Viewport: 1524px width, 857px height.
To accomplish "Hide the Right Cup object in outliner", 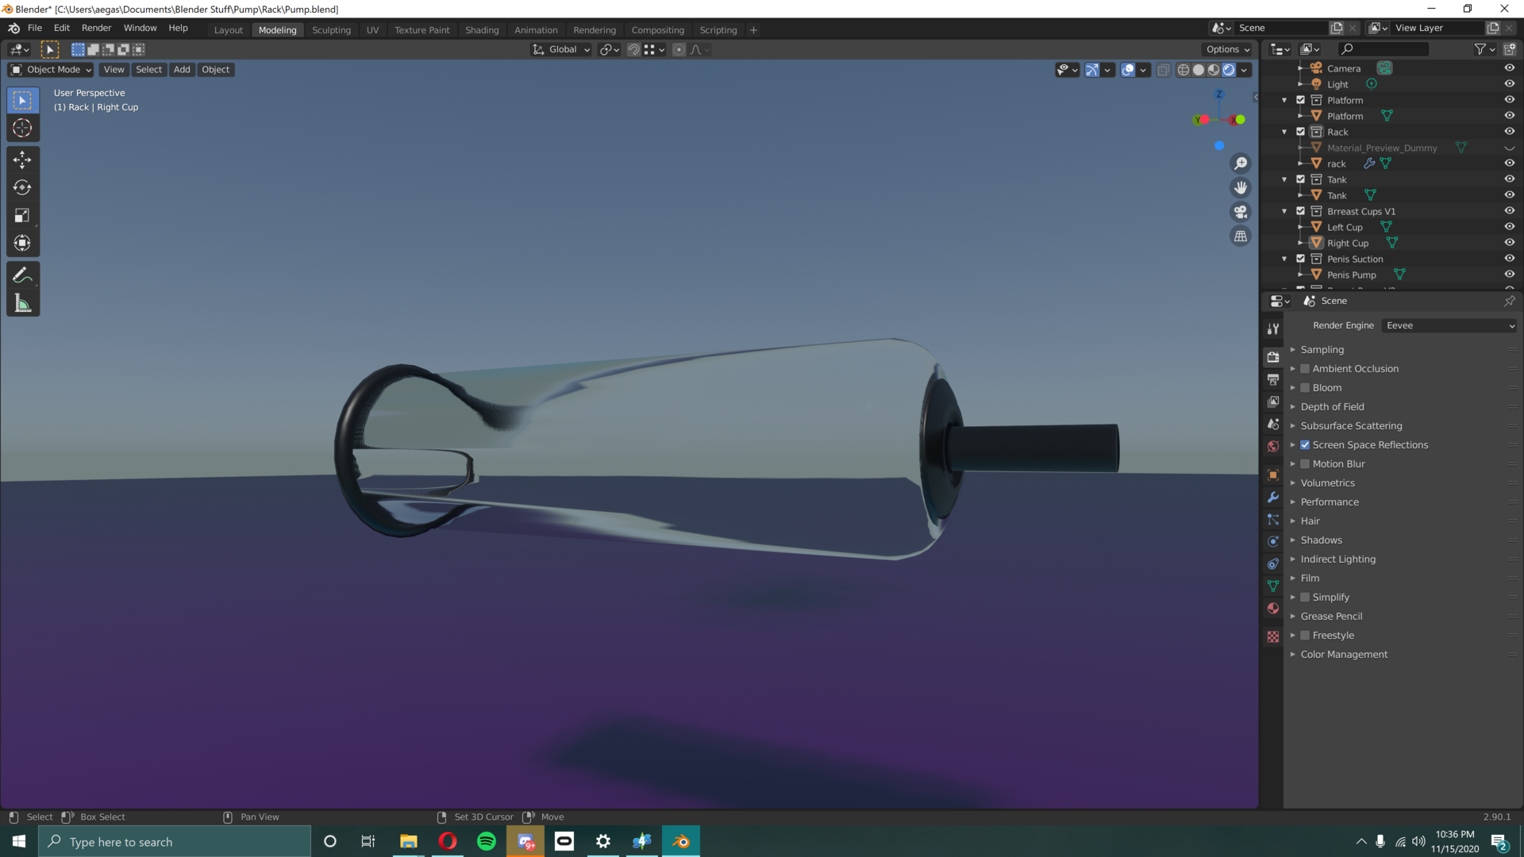I will [1509, 243].
